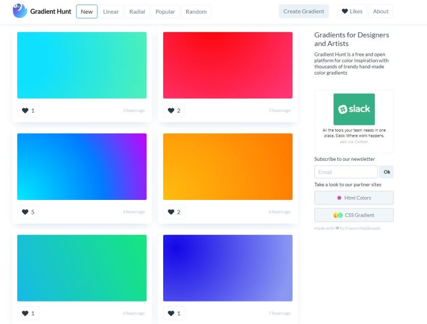Switch to the Linear tab
Viewport: 427px width, 324px height.
[111, 11]
